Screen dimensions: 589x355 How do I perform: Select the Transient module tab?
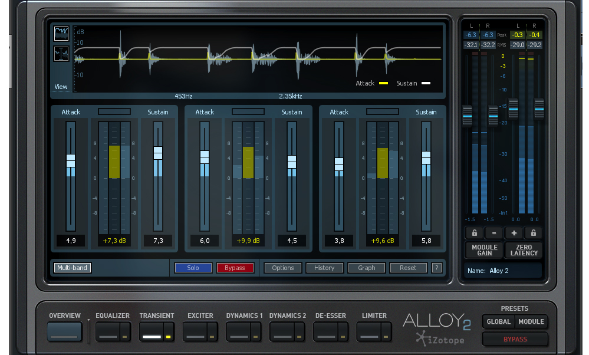(152, 332)
